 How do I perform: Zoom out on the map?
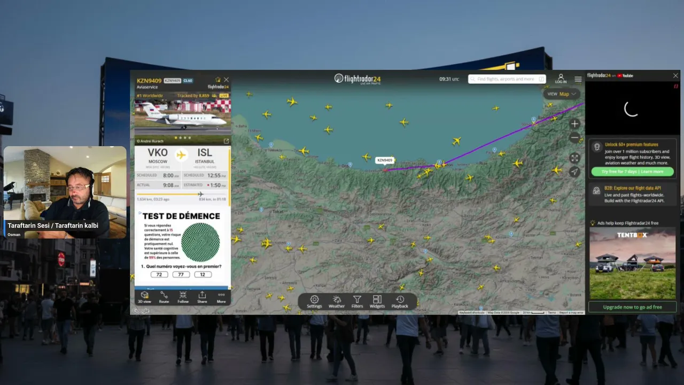574,138
